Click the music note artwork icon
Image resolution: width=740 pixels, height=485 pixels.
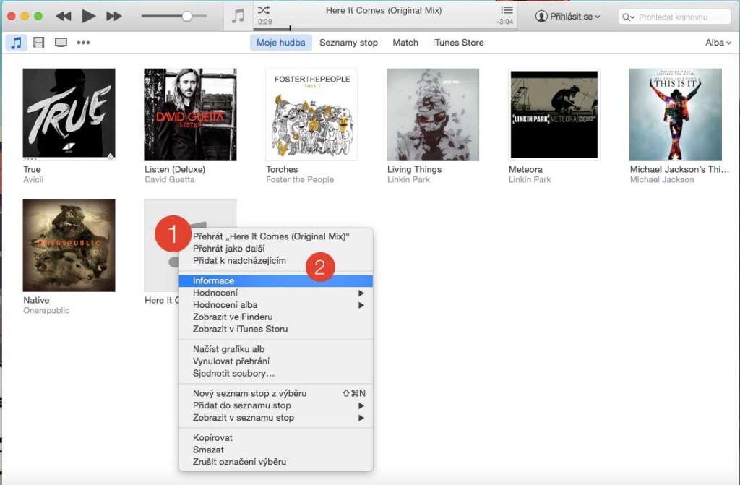(238, 16)
